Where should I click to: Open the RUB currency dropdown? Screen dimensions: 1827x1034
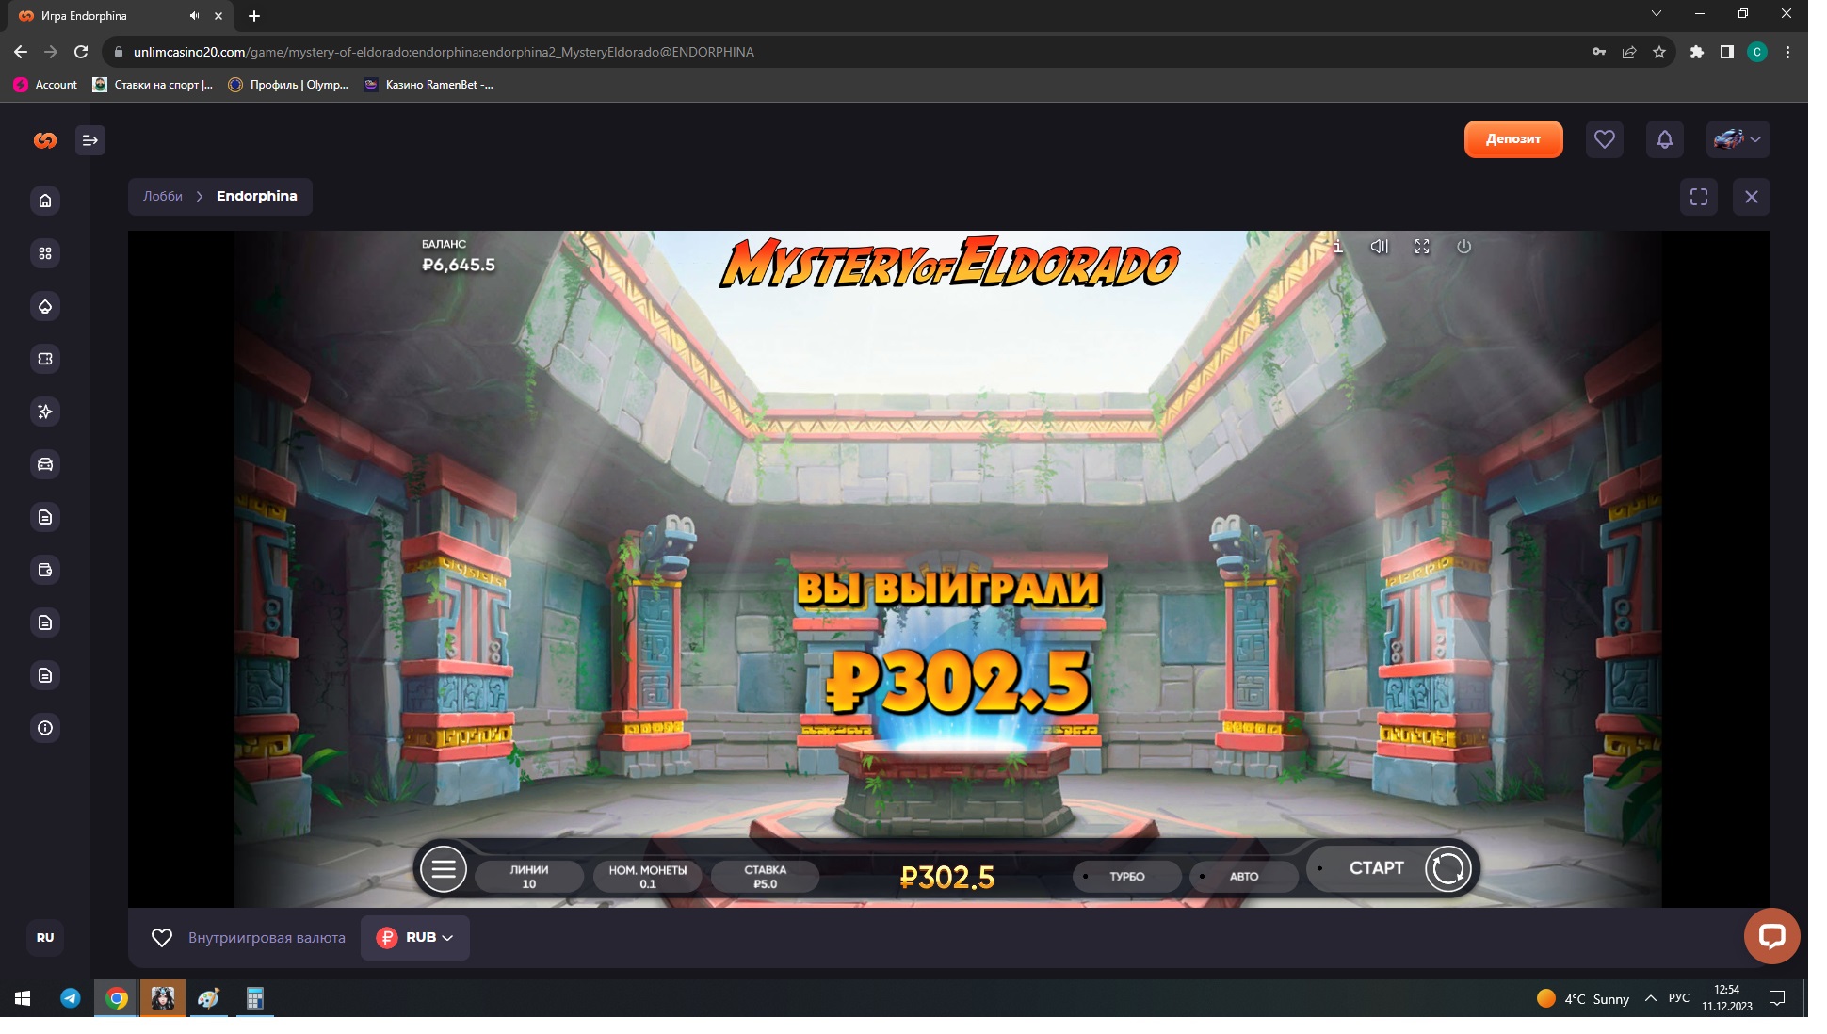click(415, 938)
